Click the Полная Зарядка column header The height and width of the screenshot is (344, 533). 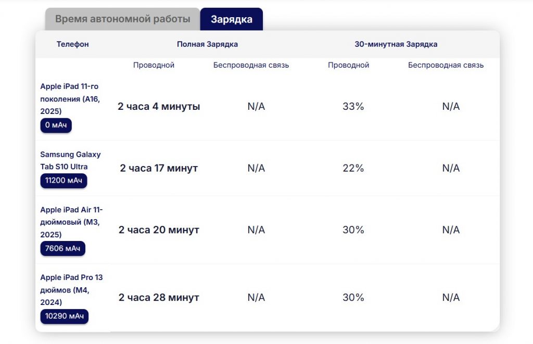(x=207, y=44)
